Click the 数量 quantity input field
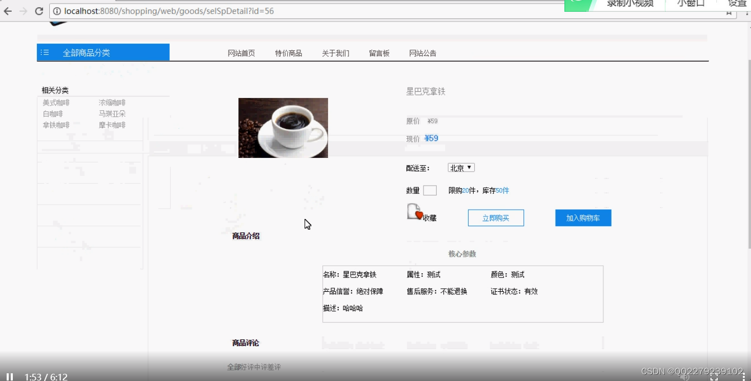 pyautogui.click(x=429, y=190)
